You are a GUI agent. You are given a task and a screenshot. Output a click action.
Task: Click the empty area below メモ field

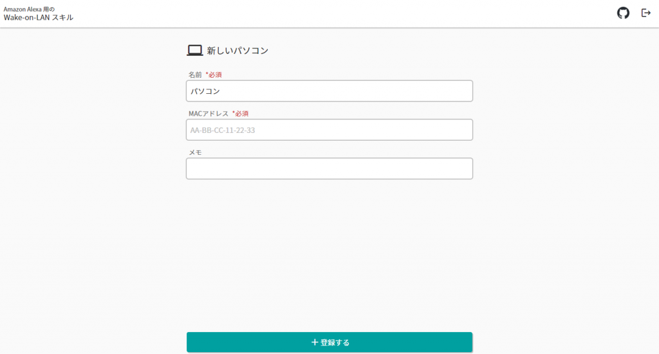pos(329,252)
